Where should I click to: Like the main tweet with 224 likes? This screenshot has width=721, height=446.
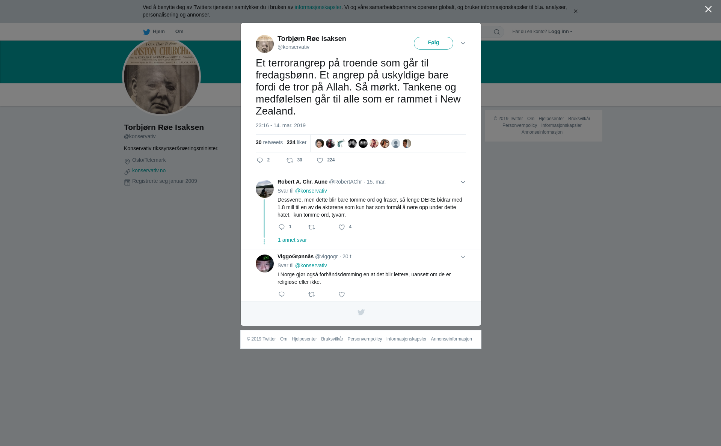click(320, 160)
